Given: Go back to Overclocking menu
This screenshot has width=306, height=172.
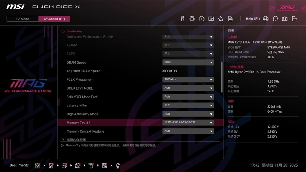Looking at the screenshot, I should (74, 31).
